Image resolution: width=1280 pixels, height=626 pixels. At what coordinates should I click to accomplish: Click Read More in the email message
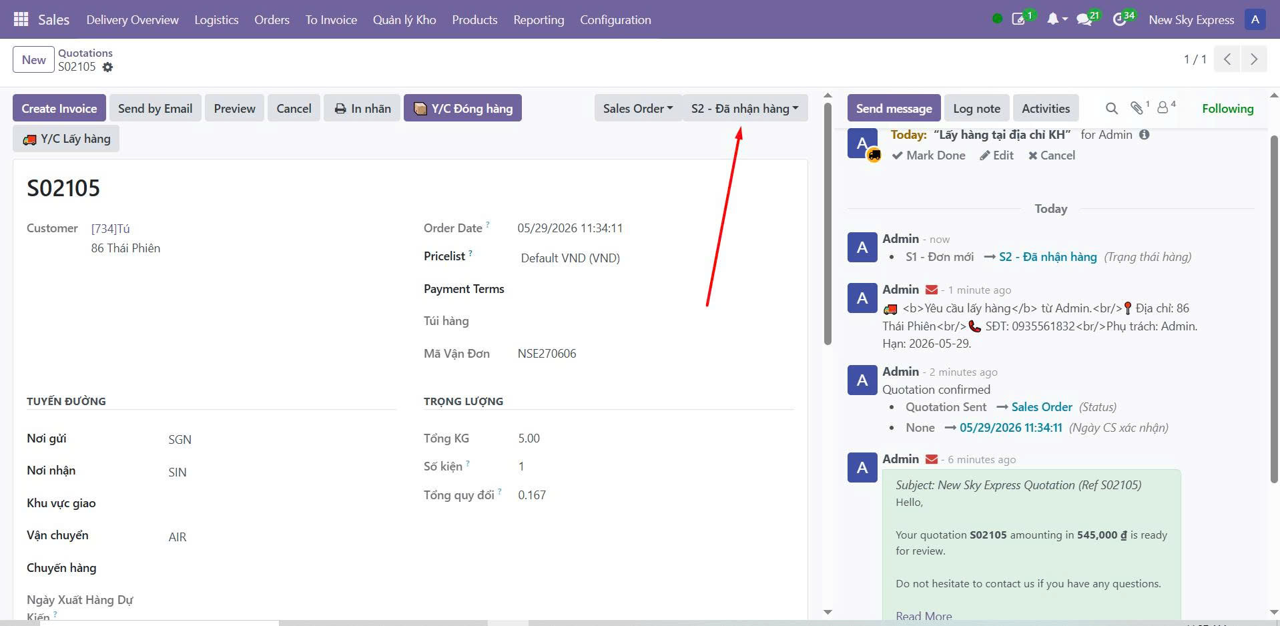point(924,616)
